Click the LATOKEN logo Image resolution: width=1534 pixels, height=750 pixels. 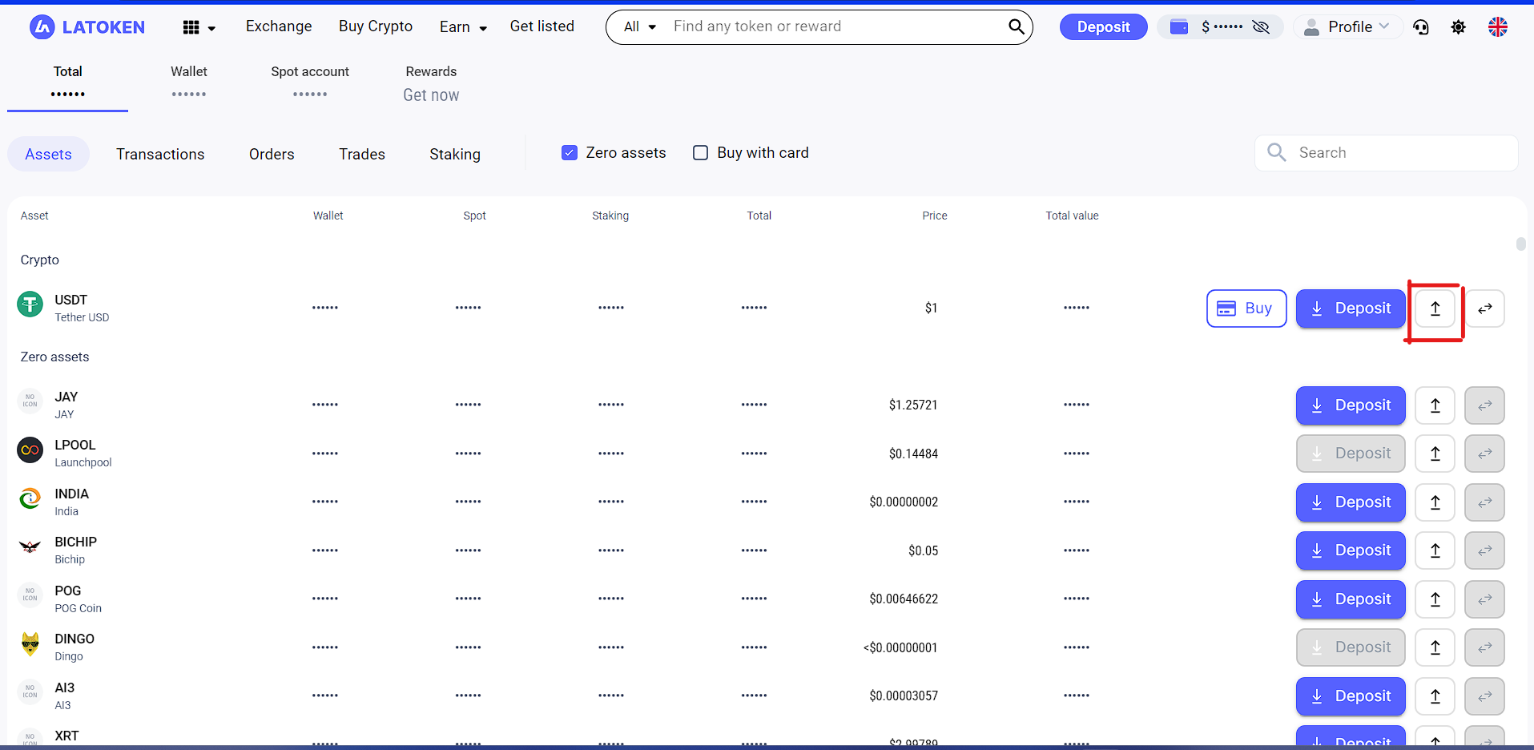tap(87, 27)
